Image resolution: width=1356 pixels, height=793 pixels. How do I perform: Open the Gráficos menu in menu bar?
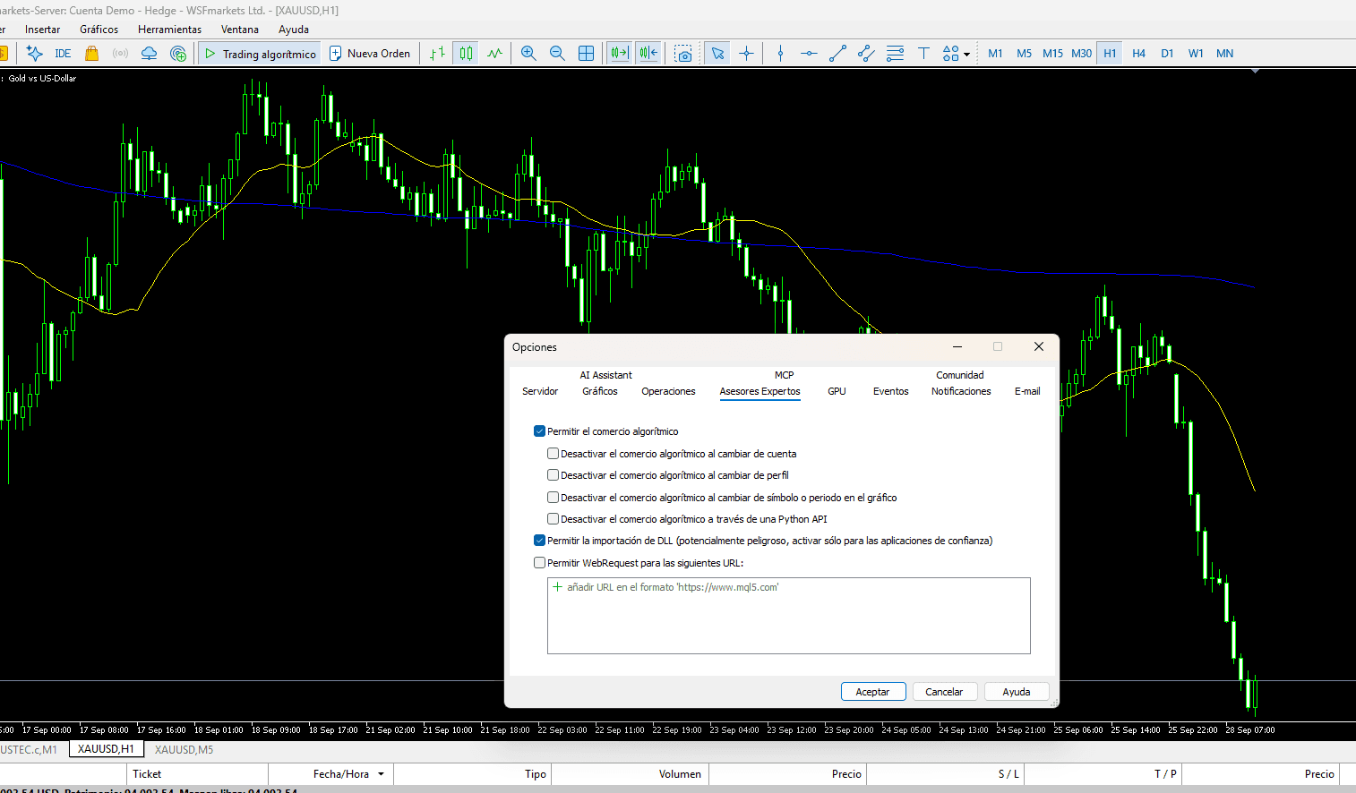click(99, 30)
